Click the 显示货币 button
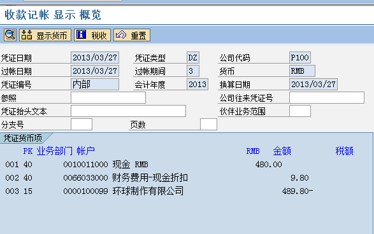The width and height of the screenshot is (374, 234). [45, 35]
